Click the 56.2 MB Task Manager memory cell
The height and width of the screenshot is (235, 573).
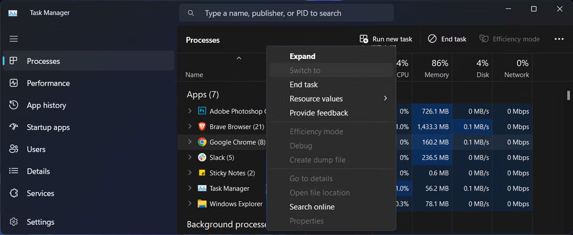(432, 188)
